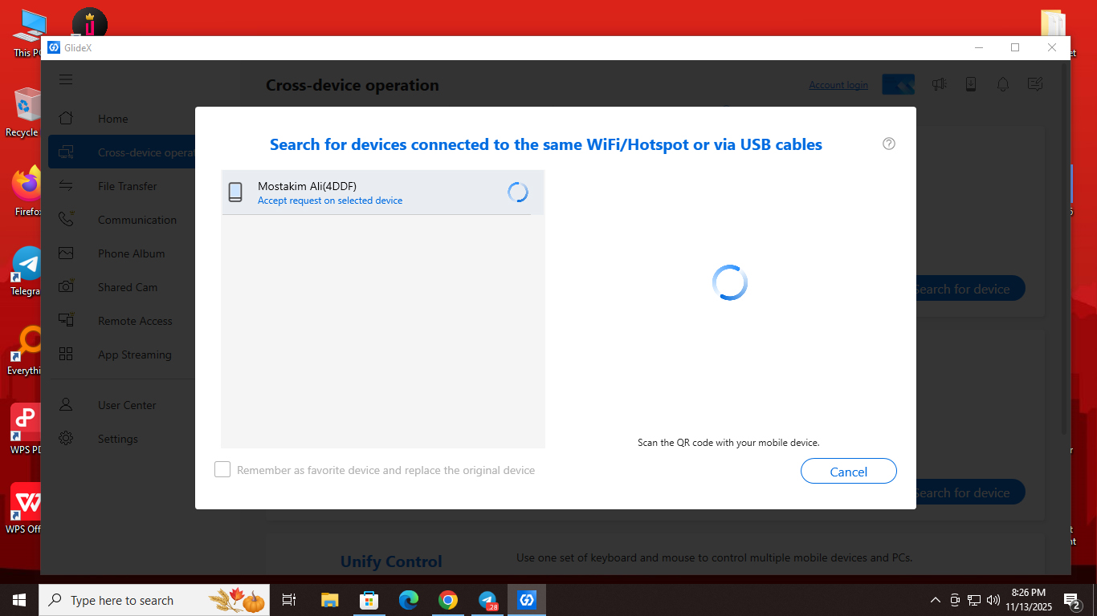The height and width of the screenshot is (616, 1097).
Task: Click the User Center person icon
Action: 66,404
